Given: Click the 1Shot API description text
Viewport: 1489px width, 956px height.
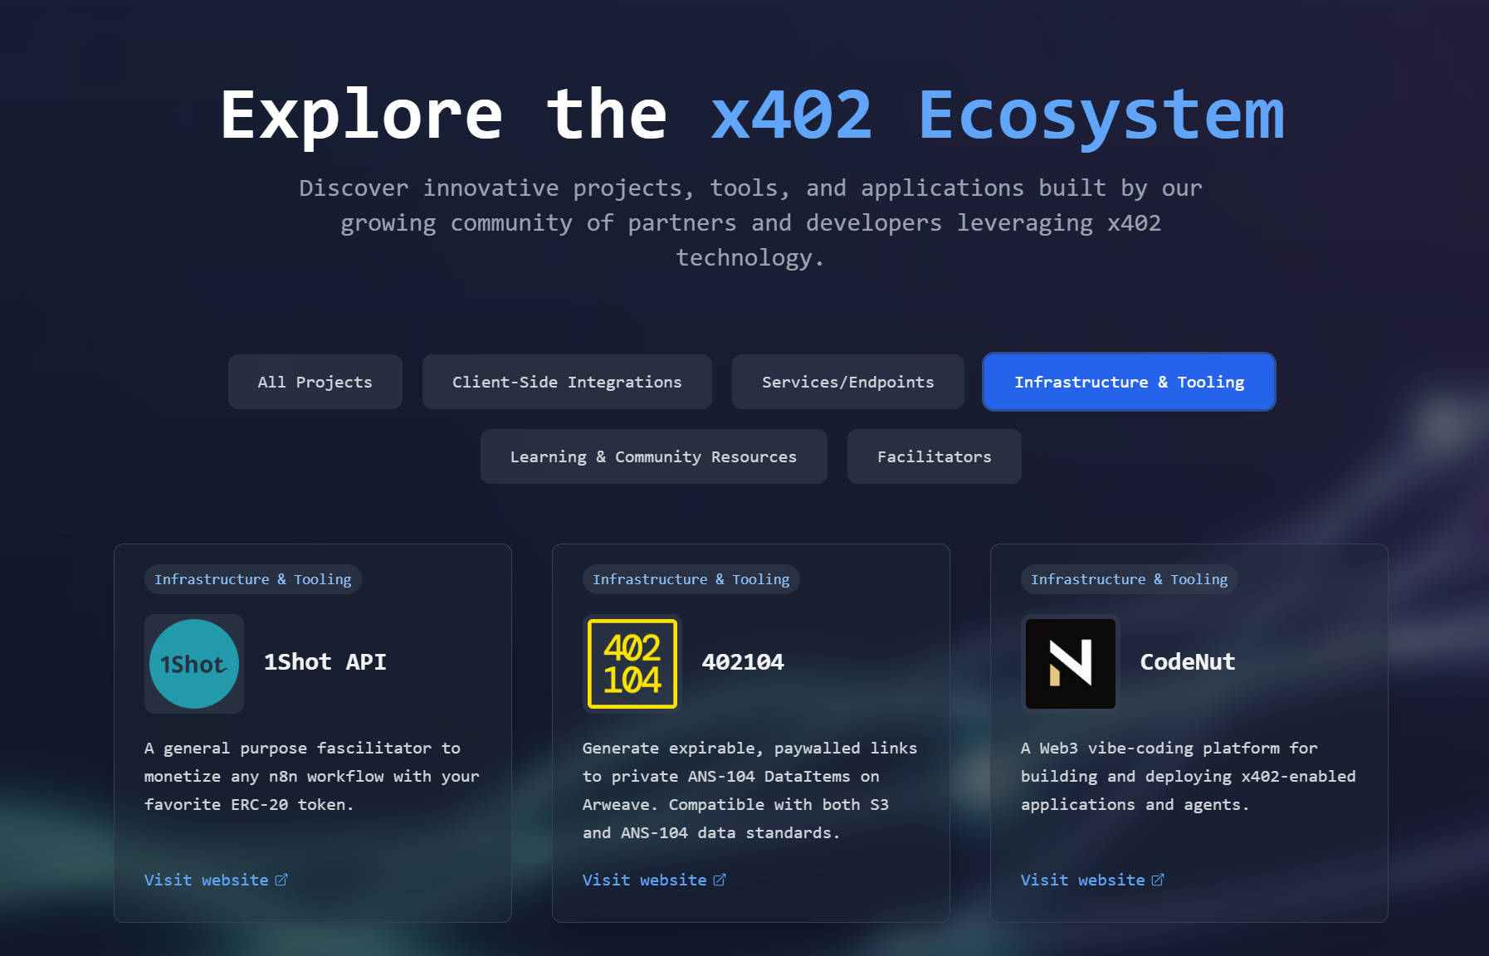Looking at the screenshot, I should [312, 776].
